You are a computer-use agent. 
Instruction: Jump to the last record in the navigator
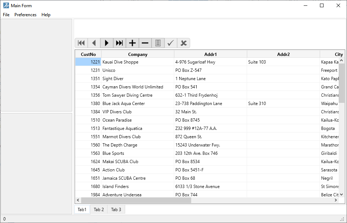(x=119, y=43)
